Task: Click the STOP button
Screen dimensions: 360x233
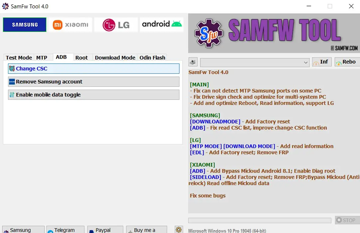Action: pyautogui.click(x=347, y=220)
